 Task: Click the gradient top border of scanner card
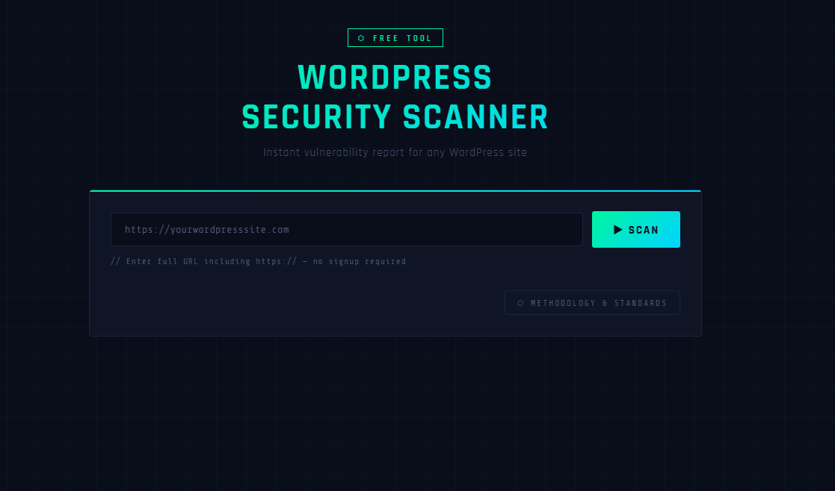(395, 191)
